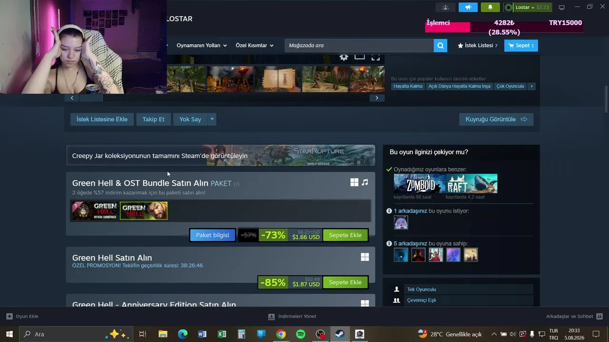Open Google Chrome from the taskbar
The height and width of the screenshot is (342, 609).
pyautogui.click(x=281, y=334)
